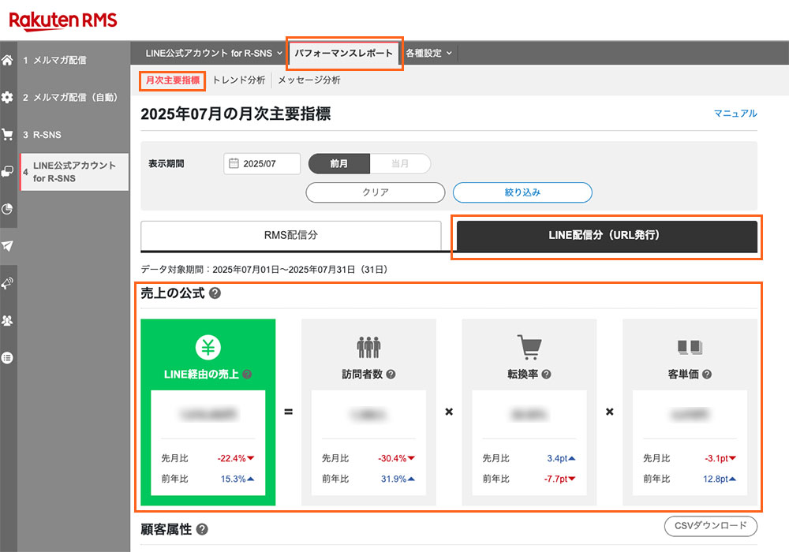This screenshot has width=789, height=552.
Task: Switch to the RMS配信分 tab
Action: coord(291,235)
